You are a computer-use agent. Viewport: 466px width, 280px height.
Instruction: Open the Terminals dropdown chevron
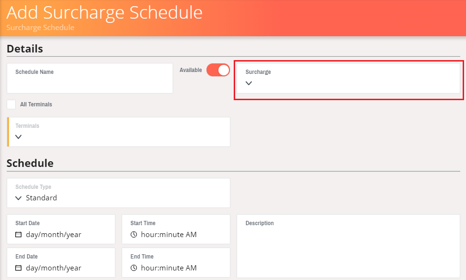pyautogui.click(x=19, y=137)
